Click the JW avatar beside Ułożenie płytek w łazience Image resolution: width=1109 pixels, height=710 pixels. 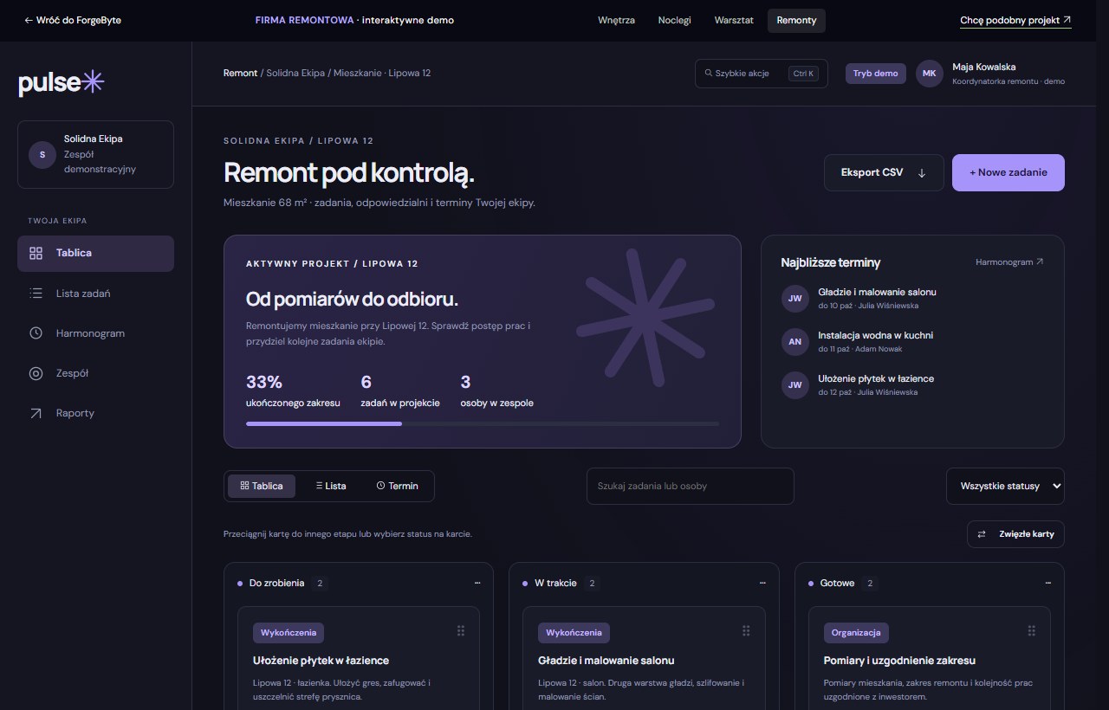pyautogui.click(x=794, y=385)
